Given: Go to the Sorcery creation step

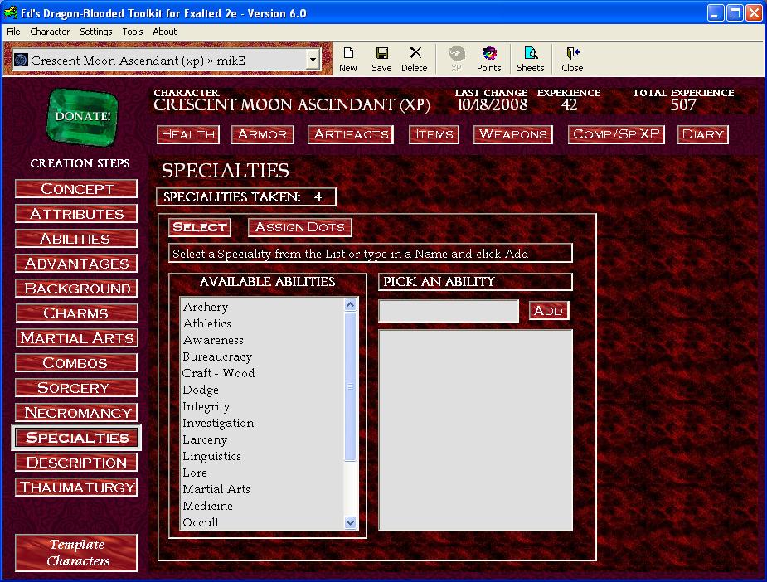Looking at the screenshot, I should pyautogui.click(x=76, y=388).
